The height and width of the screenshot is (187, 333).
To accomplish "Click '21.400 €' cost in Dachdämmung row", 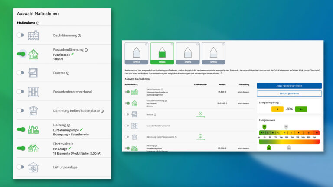I will point(222,92).
